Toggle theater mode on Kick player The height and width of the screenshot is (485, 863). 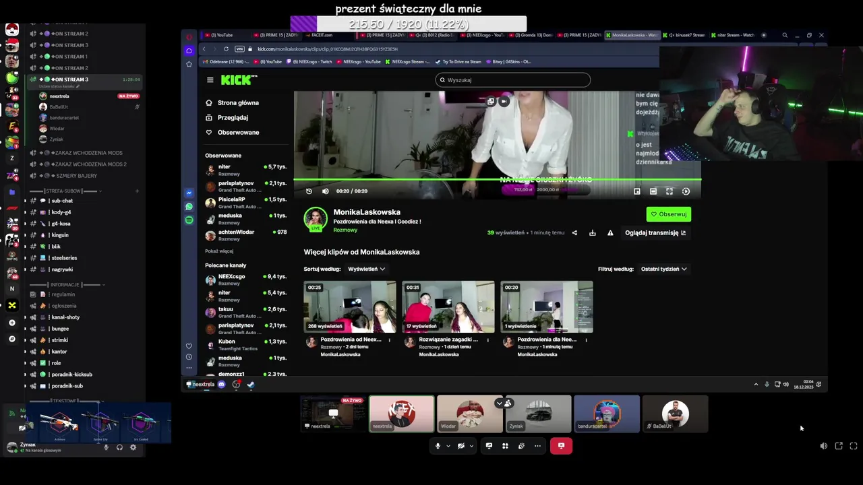tap(653, 191)
